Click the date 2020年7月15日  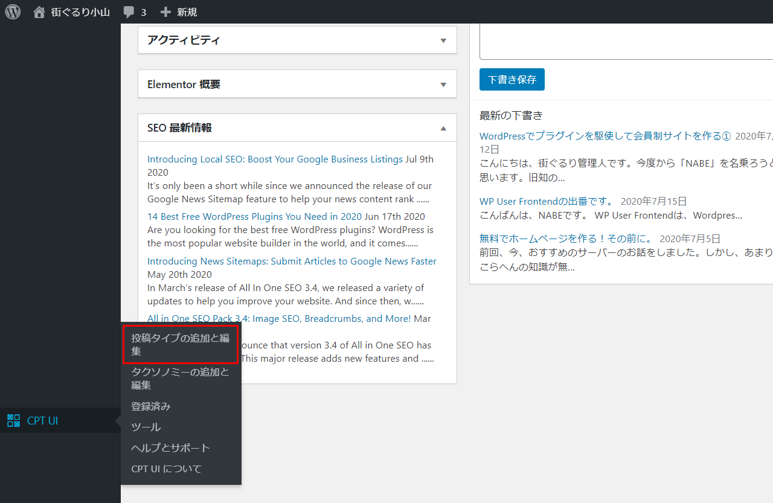[x=654, y=202]
